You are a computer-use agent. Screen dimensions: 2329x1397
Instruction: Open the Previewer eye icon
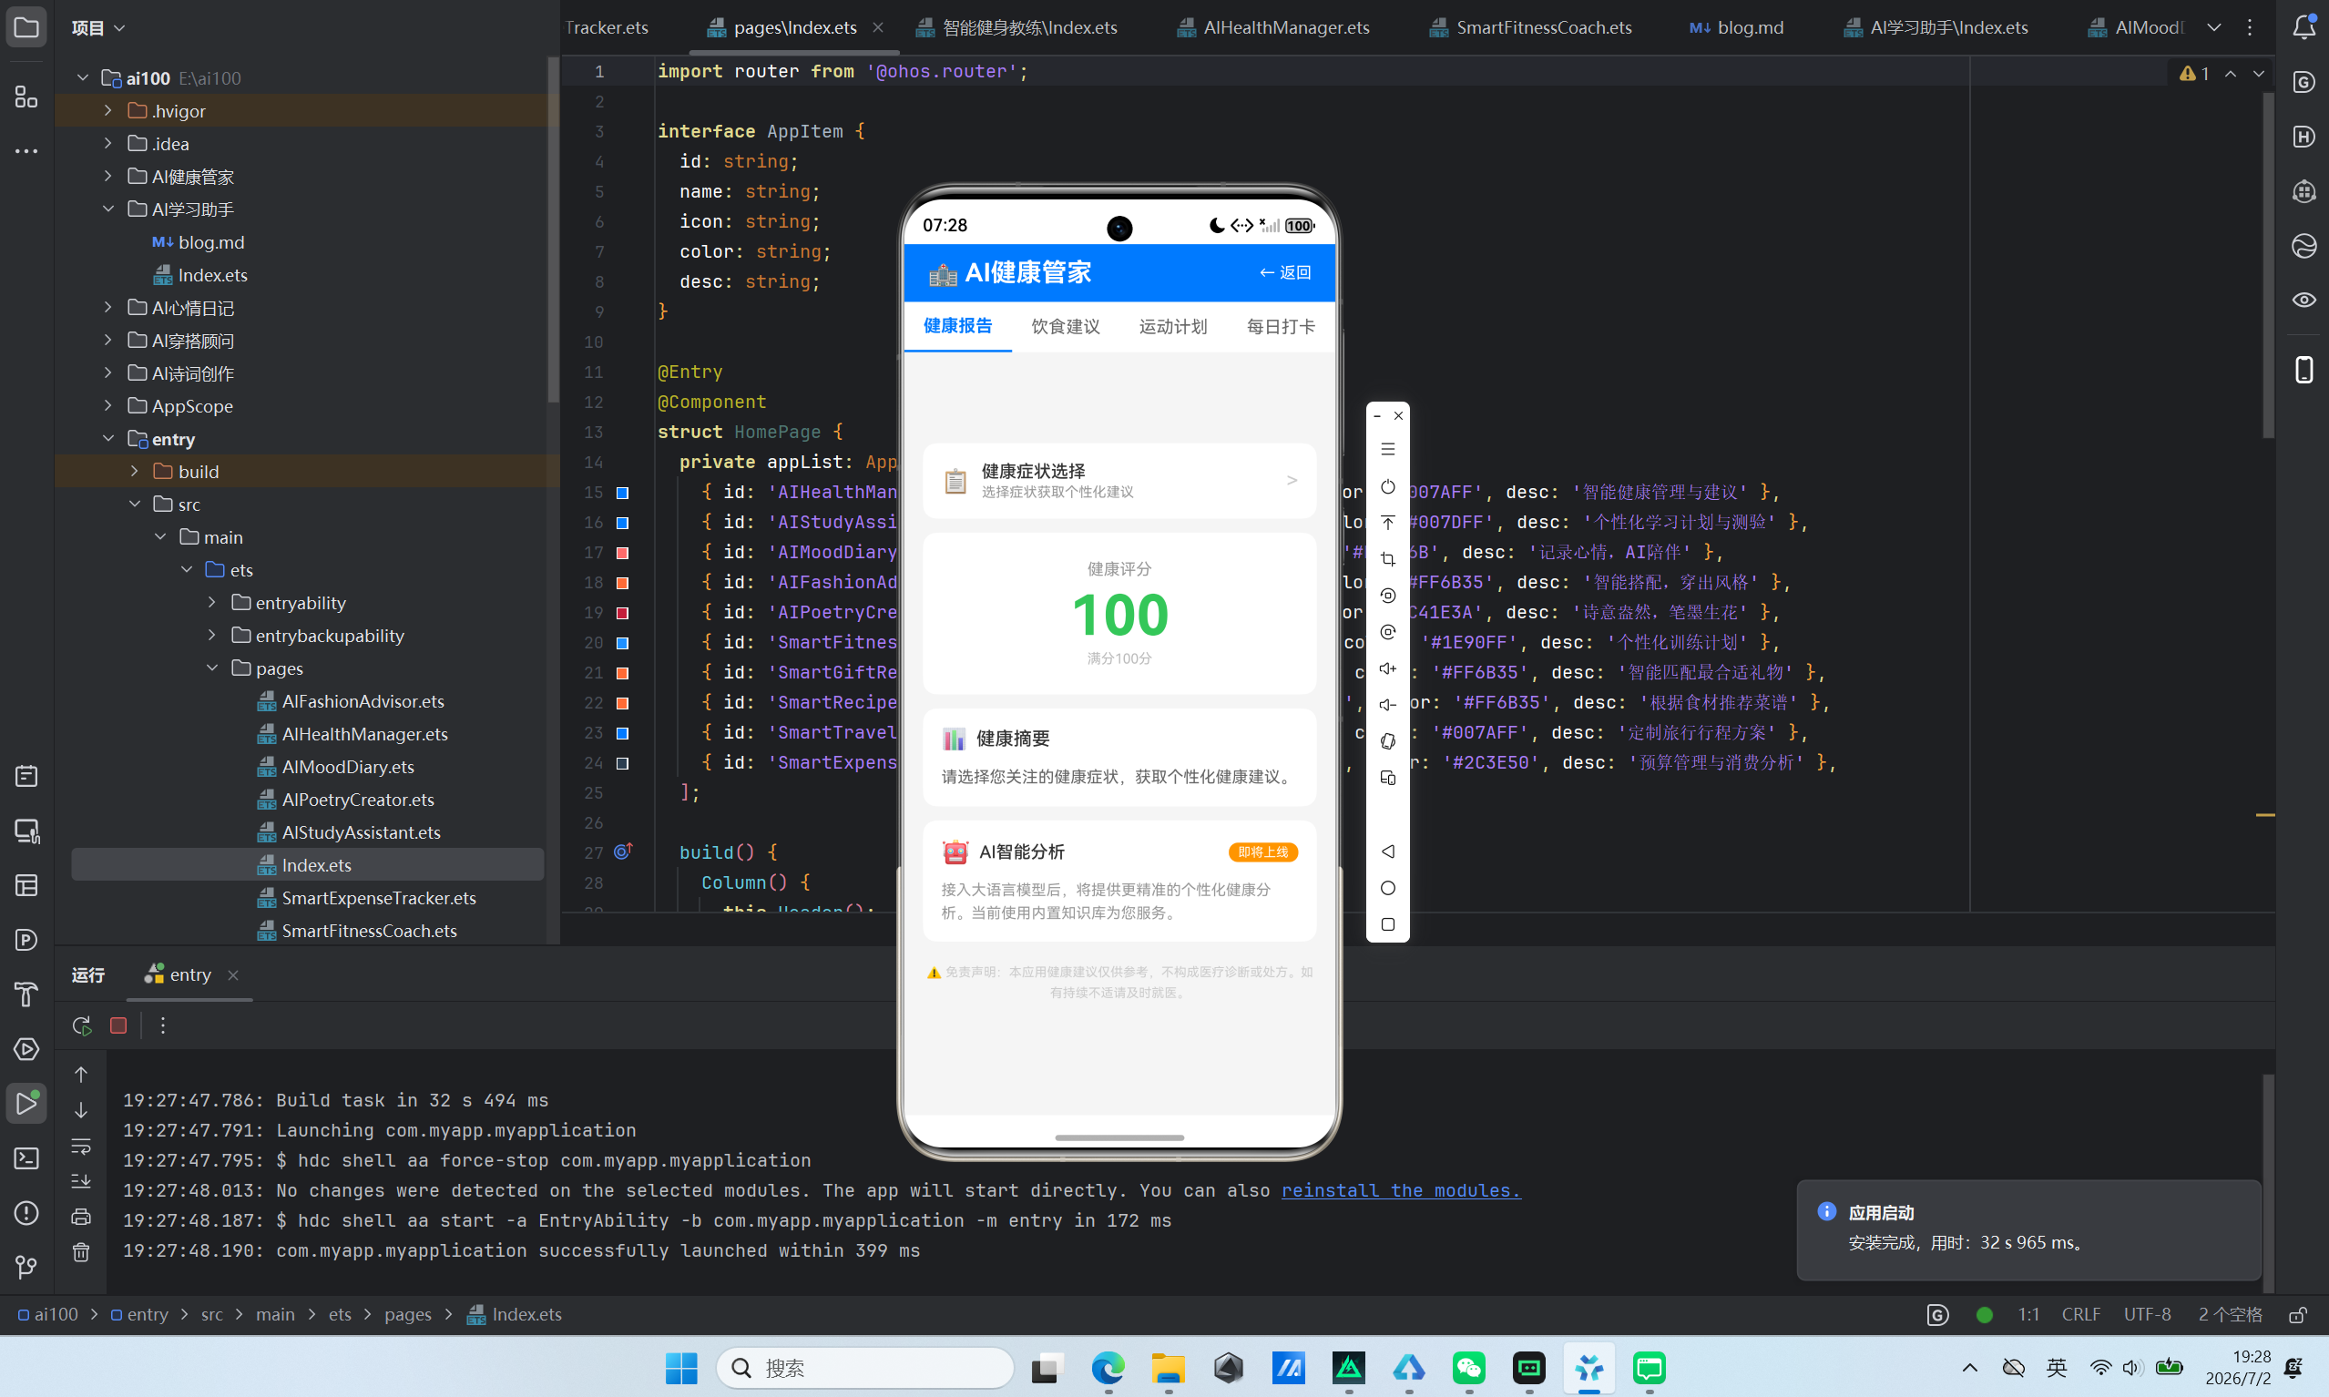tap(2303, 300)
